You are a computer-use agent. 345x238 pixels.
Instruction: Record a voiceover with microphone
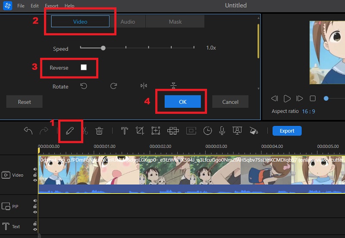(x=222, y=131)
